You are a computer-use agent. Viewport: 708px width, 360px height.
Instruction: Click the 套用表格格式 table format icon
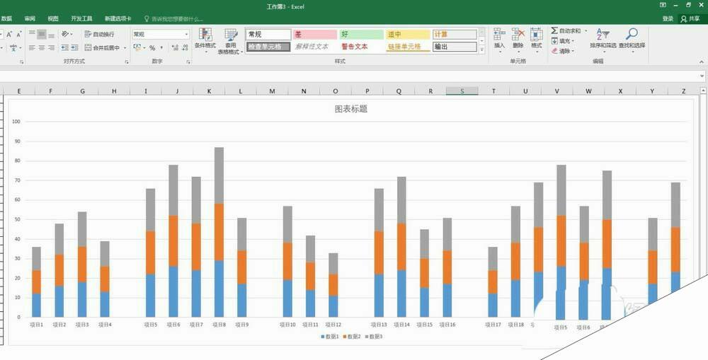[x=231, y=40]
